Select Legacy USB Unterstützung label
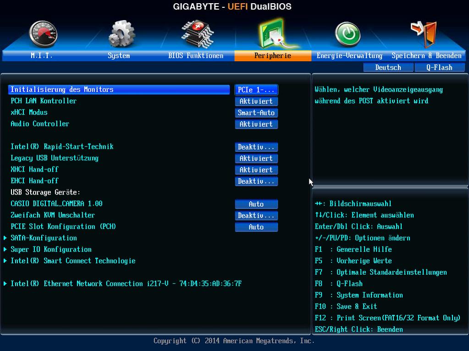 (55, 158)
